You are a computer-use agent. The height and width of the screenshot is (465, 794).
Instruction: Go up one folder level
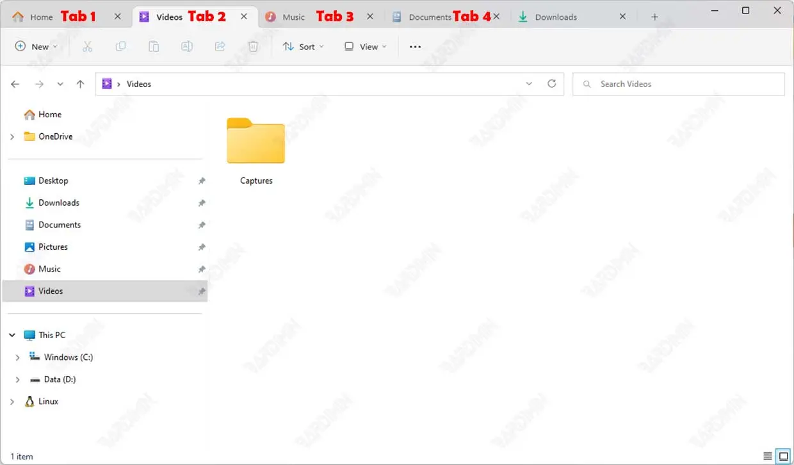(x=80, y=84)
